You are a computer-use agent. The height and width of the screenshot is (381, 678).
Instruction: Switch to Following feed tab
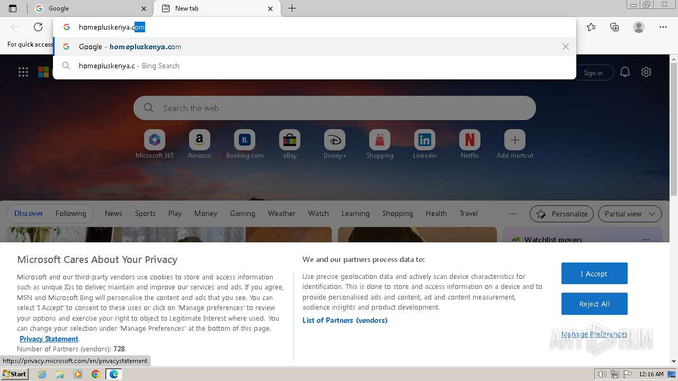point(71,213)
